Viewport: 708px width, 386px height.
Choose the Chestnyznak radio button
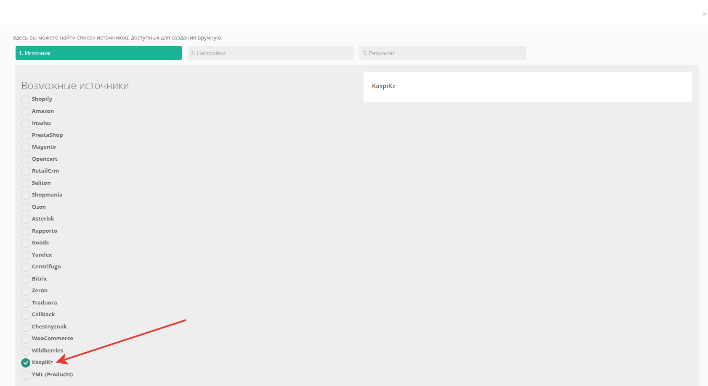[x=26, y=327]
